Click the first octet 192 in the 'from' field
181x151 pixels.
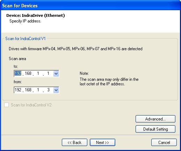(x=18, y=90)
